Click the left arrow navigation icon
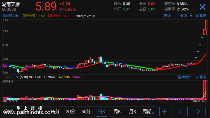Screen dimensions: 210x118 click(180, 111)
